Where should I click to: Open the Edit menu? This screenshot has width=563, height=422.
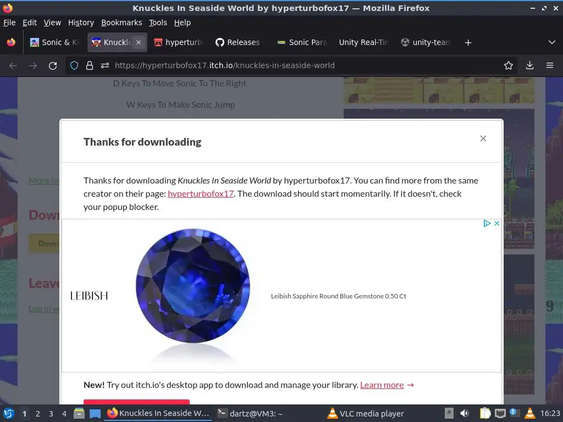30,23
